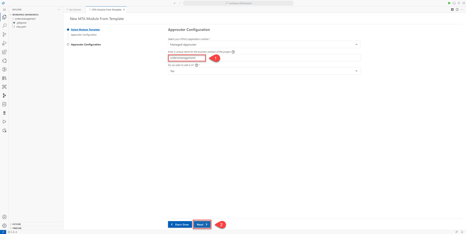Open the code checklist icon in activity bar

point(4,104)
